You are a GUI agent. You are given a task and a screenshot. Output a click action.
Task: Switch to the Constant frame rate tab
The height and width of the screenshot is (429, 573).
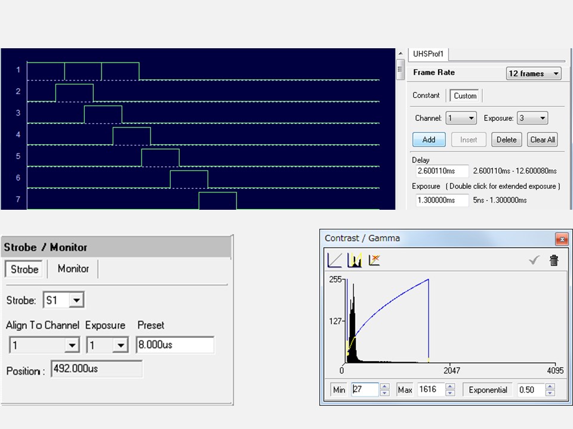click(x=426, y=95)
